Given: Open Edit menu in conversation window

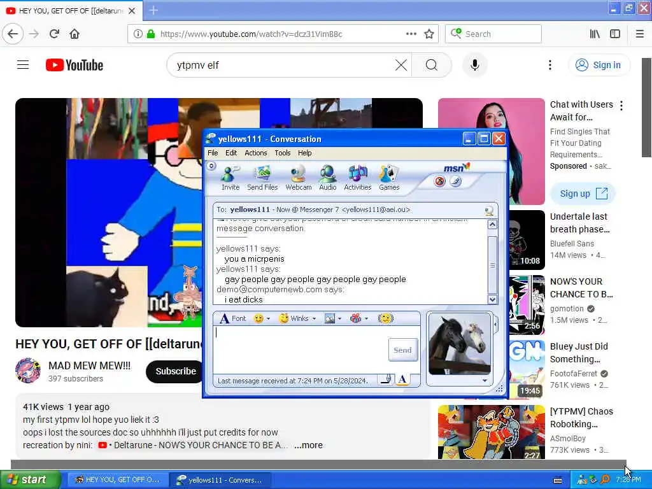Looking at the screenshot, I should 230,153.
